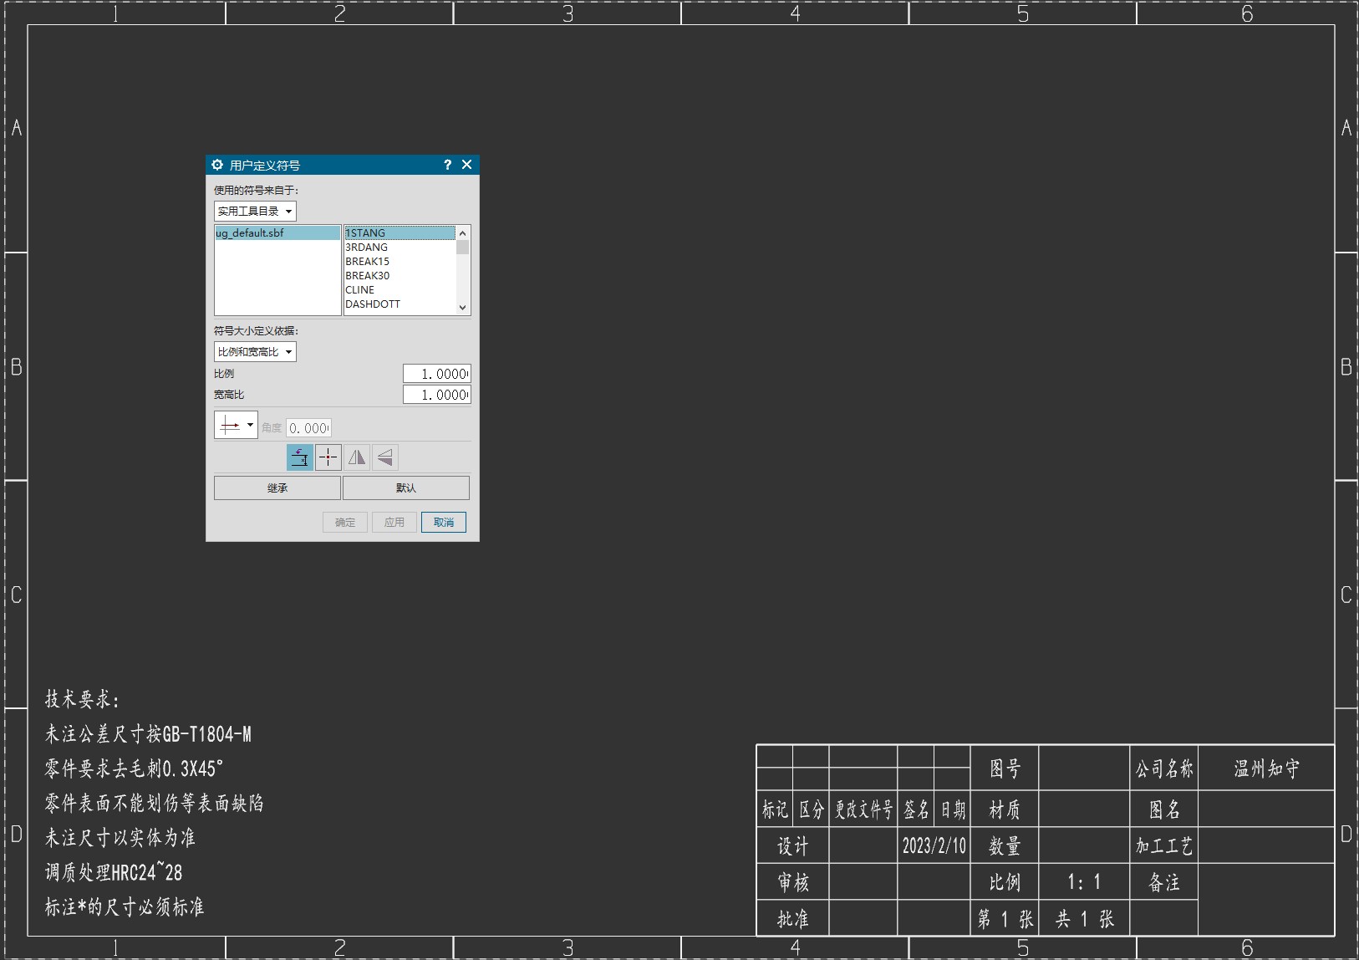Click the 设计 cell in the title block
1359x960 pixels.
(x=792, y=846)
